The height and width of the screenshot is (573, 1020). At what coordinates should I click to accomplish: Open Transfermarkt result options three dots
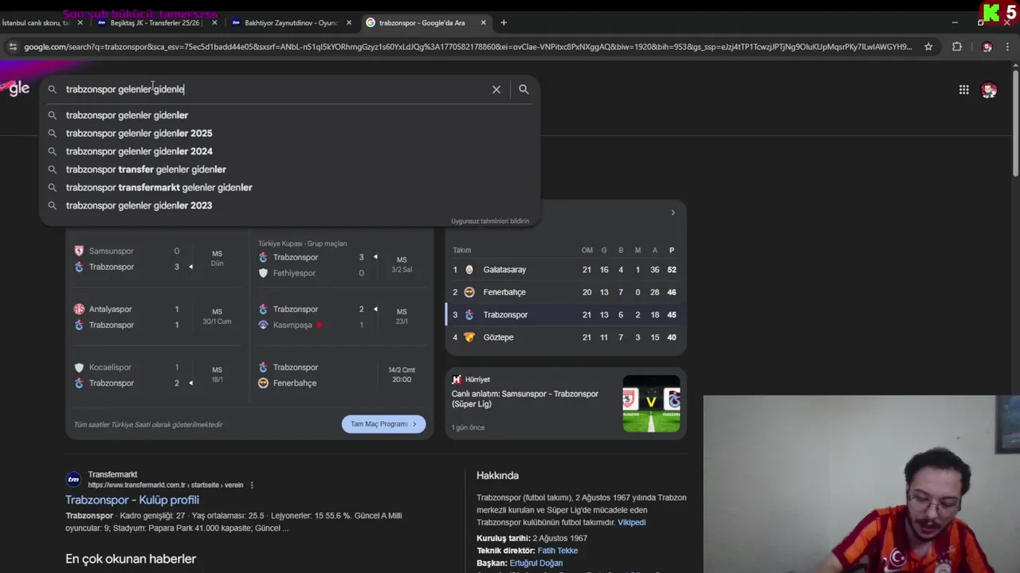tap(252, 485)
